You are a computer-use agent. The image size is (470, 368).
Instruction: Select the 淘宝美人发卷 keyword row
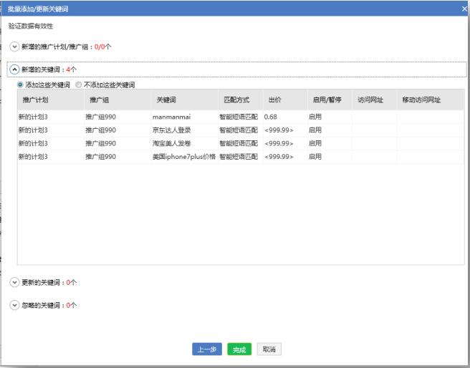(x=172, y=143)
